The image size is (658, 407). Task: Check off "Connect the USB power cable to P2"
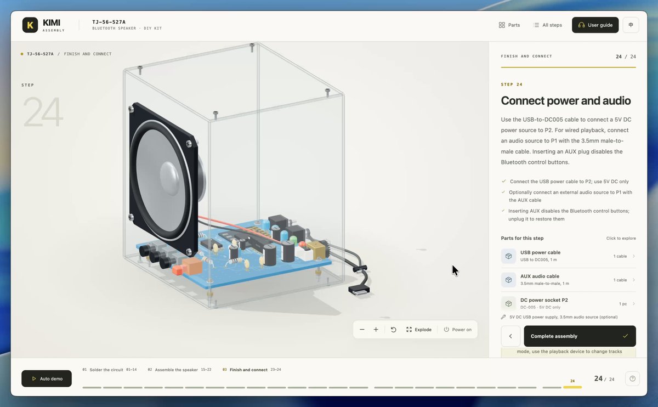point(504,182)
